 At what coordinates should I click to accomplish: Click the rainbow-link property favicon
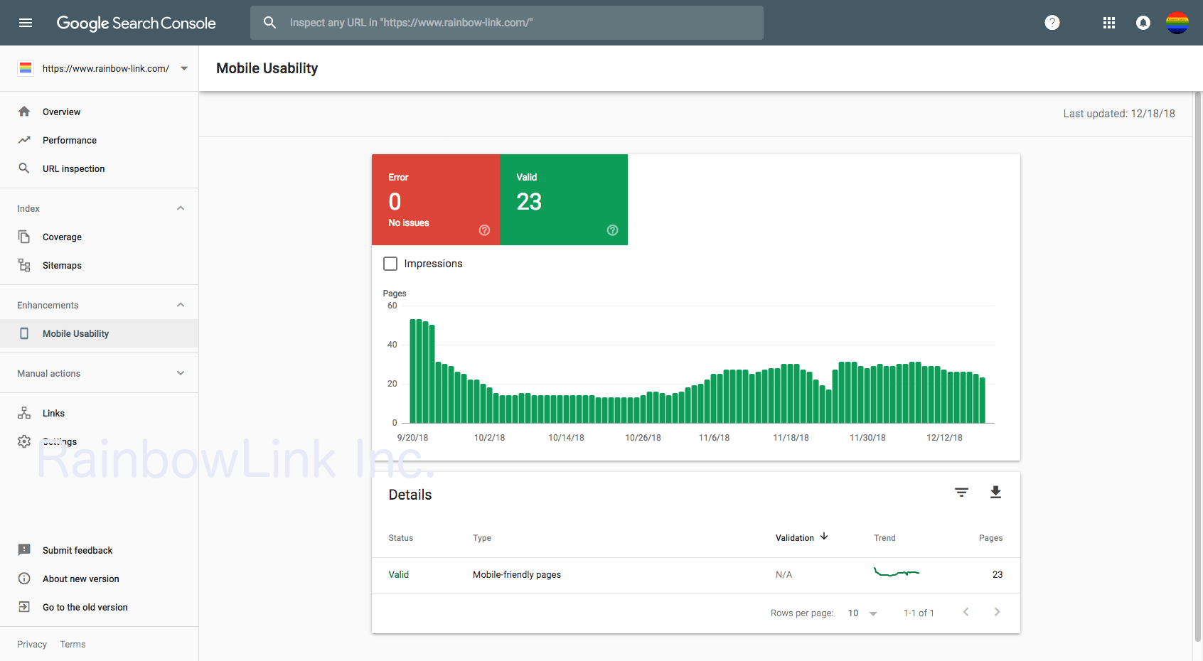coord(26,68)
